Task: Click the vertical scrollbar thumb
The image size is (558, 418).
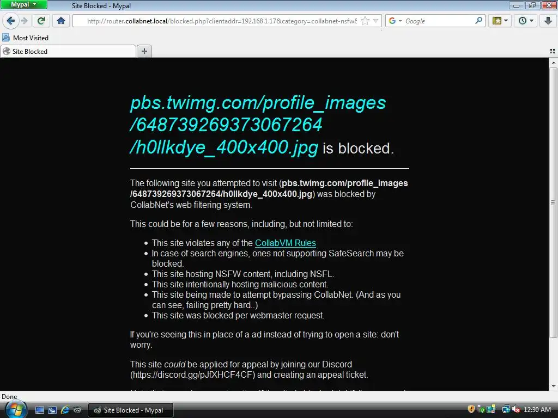Action: tap(554, 202)
